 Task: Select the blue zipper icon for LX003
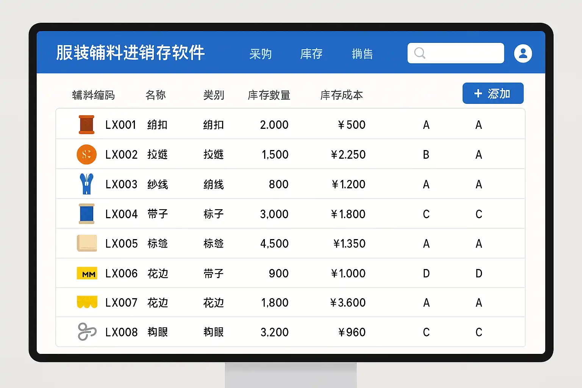(87, 184)
